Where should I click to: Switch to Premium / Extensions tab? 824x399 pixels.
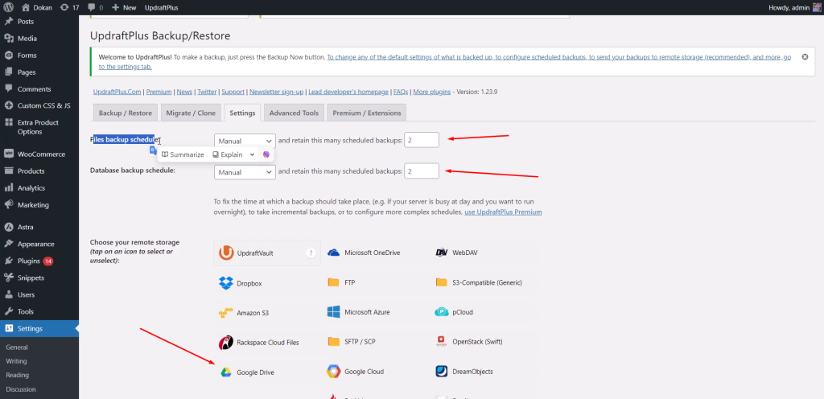point(366,113)
